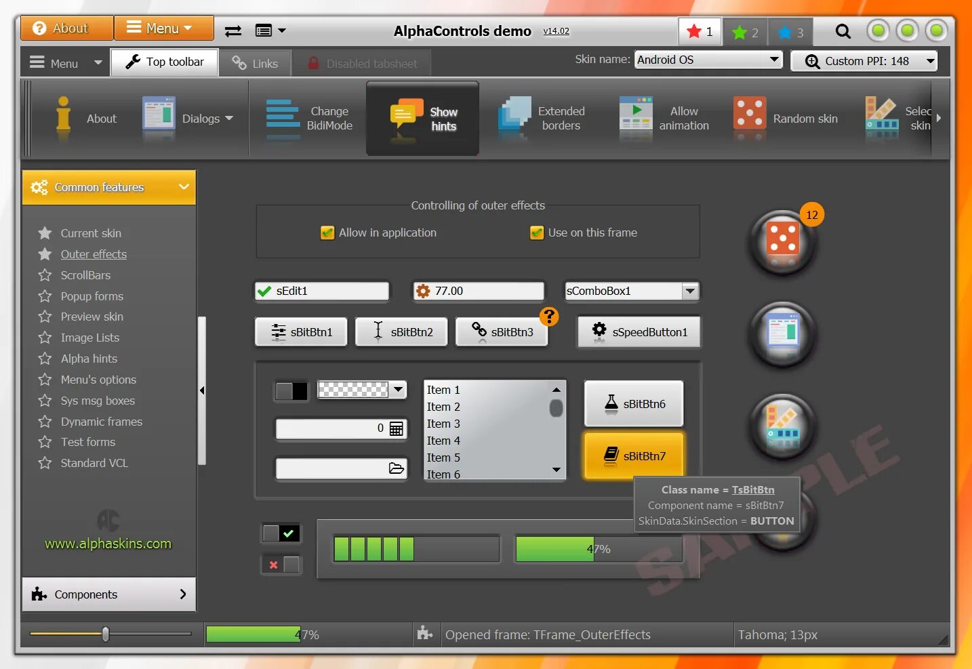The width and height of the screenshot is (972, 669).
Task: Click the round skin palette button
Action: (783, 426)
